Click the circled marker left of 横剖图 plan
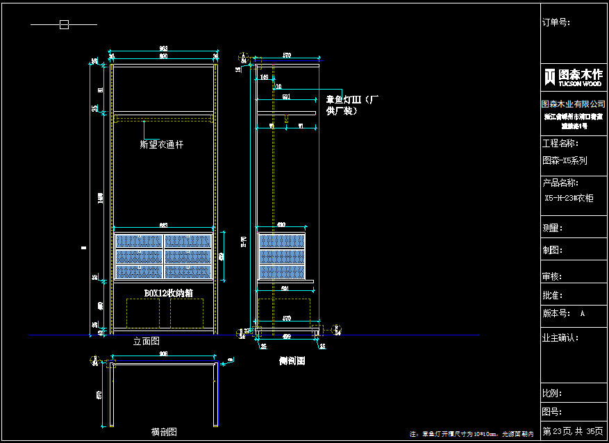The image size is (609, 443). [x=95, y=360]
